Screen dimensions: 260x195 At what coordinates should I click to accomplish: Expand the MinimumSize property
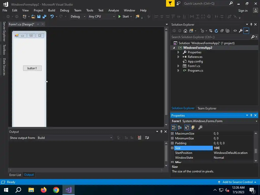pos(172,138)
